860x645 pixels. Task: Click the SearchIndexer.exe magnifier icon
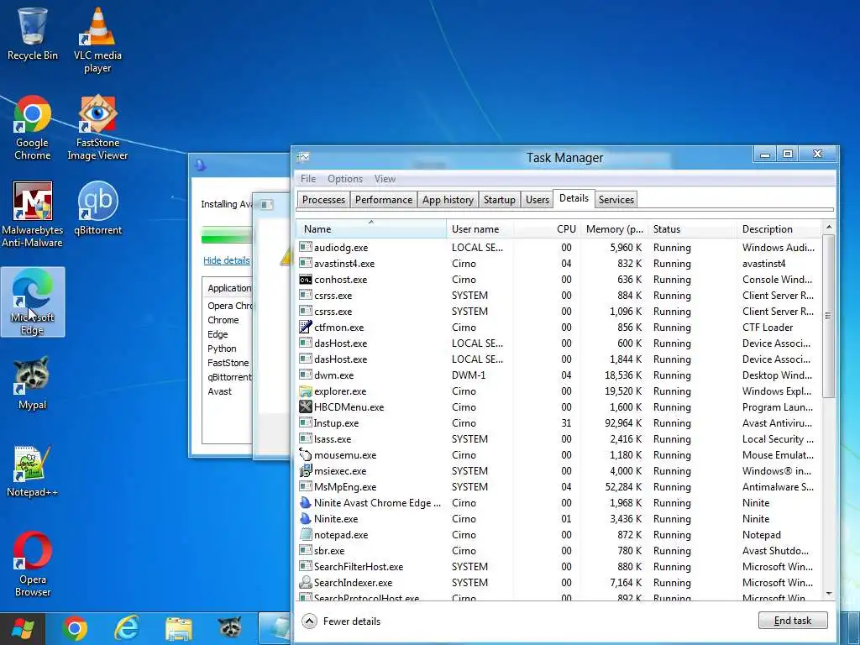pyautogui.click(x=306, y=583)
